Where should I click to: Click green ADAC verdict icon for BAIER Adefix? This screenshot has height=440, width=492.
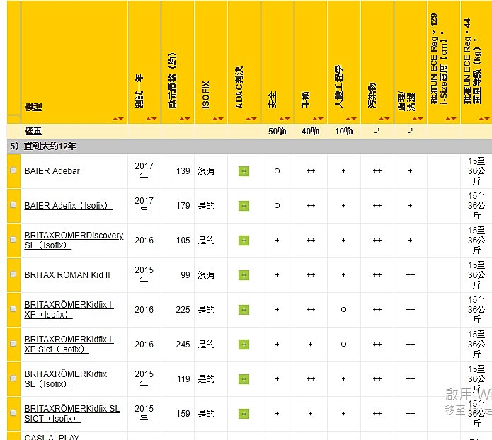coord(244,206)
